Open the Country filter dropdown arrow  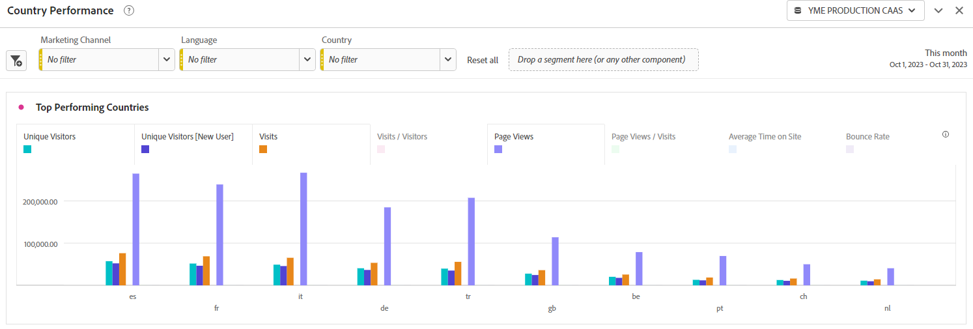click(x=447, y=59)
